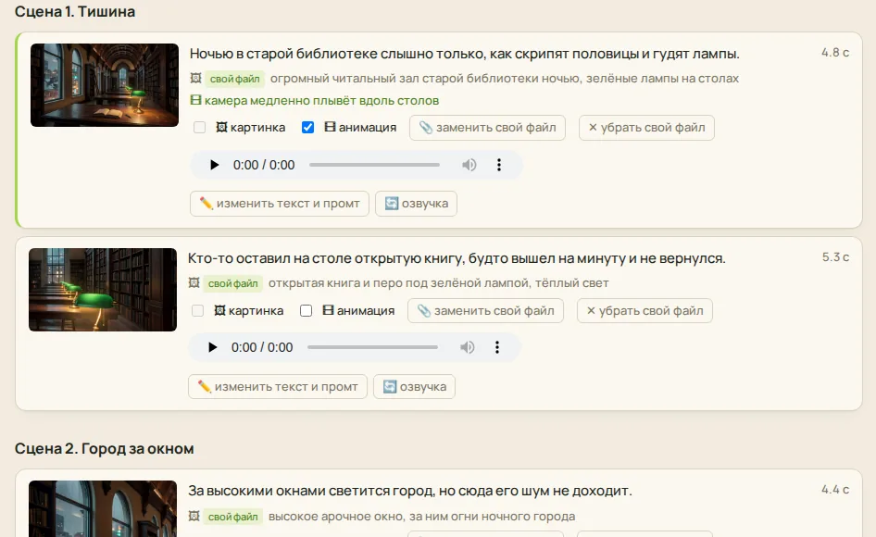Click line 'Кто-то оставил на столе открытую книгу'

click(x=326, y=258)
